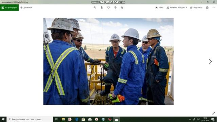Open the 'Все фотографии' gallery button
The image size is (217, 122).
coord(9,7)
